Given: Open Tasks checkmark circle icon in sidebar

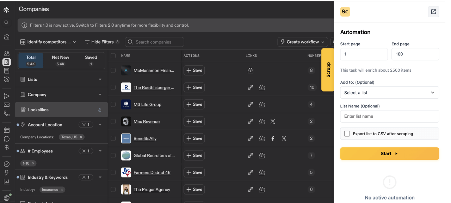Looking at the screenshot, I should [6, 164].
